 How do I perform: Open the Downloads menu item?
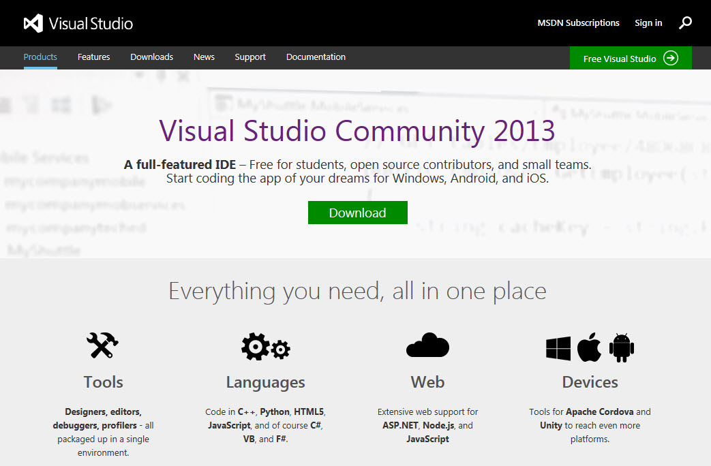[x=151, y=57]
